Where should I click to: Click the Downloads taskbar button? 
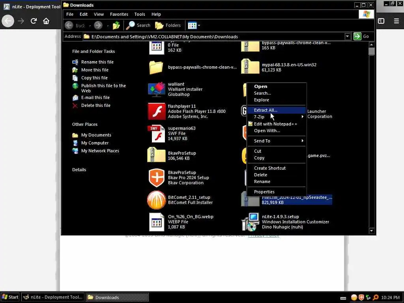117,297
